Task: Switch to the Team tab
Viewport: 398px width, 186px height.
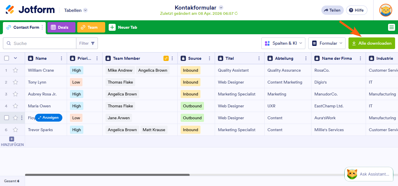Action: (x=91, y=27)
